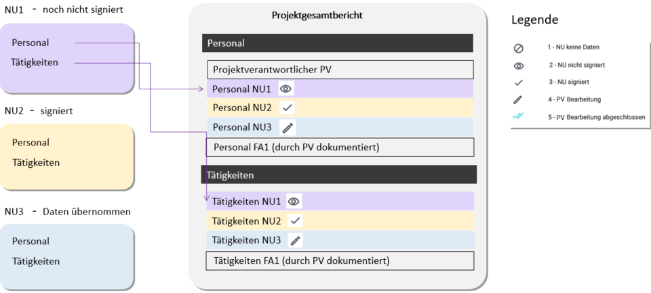
Task: Click the 'PV Bearbeitung' pencil legend icon
Action: [519, 99]
